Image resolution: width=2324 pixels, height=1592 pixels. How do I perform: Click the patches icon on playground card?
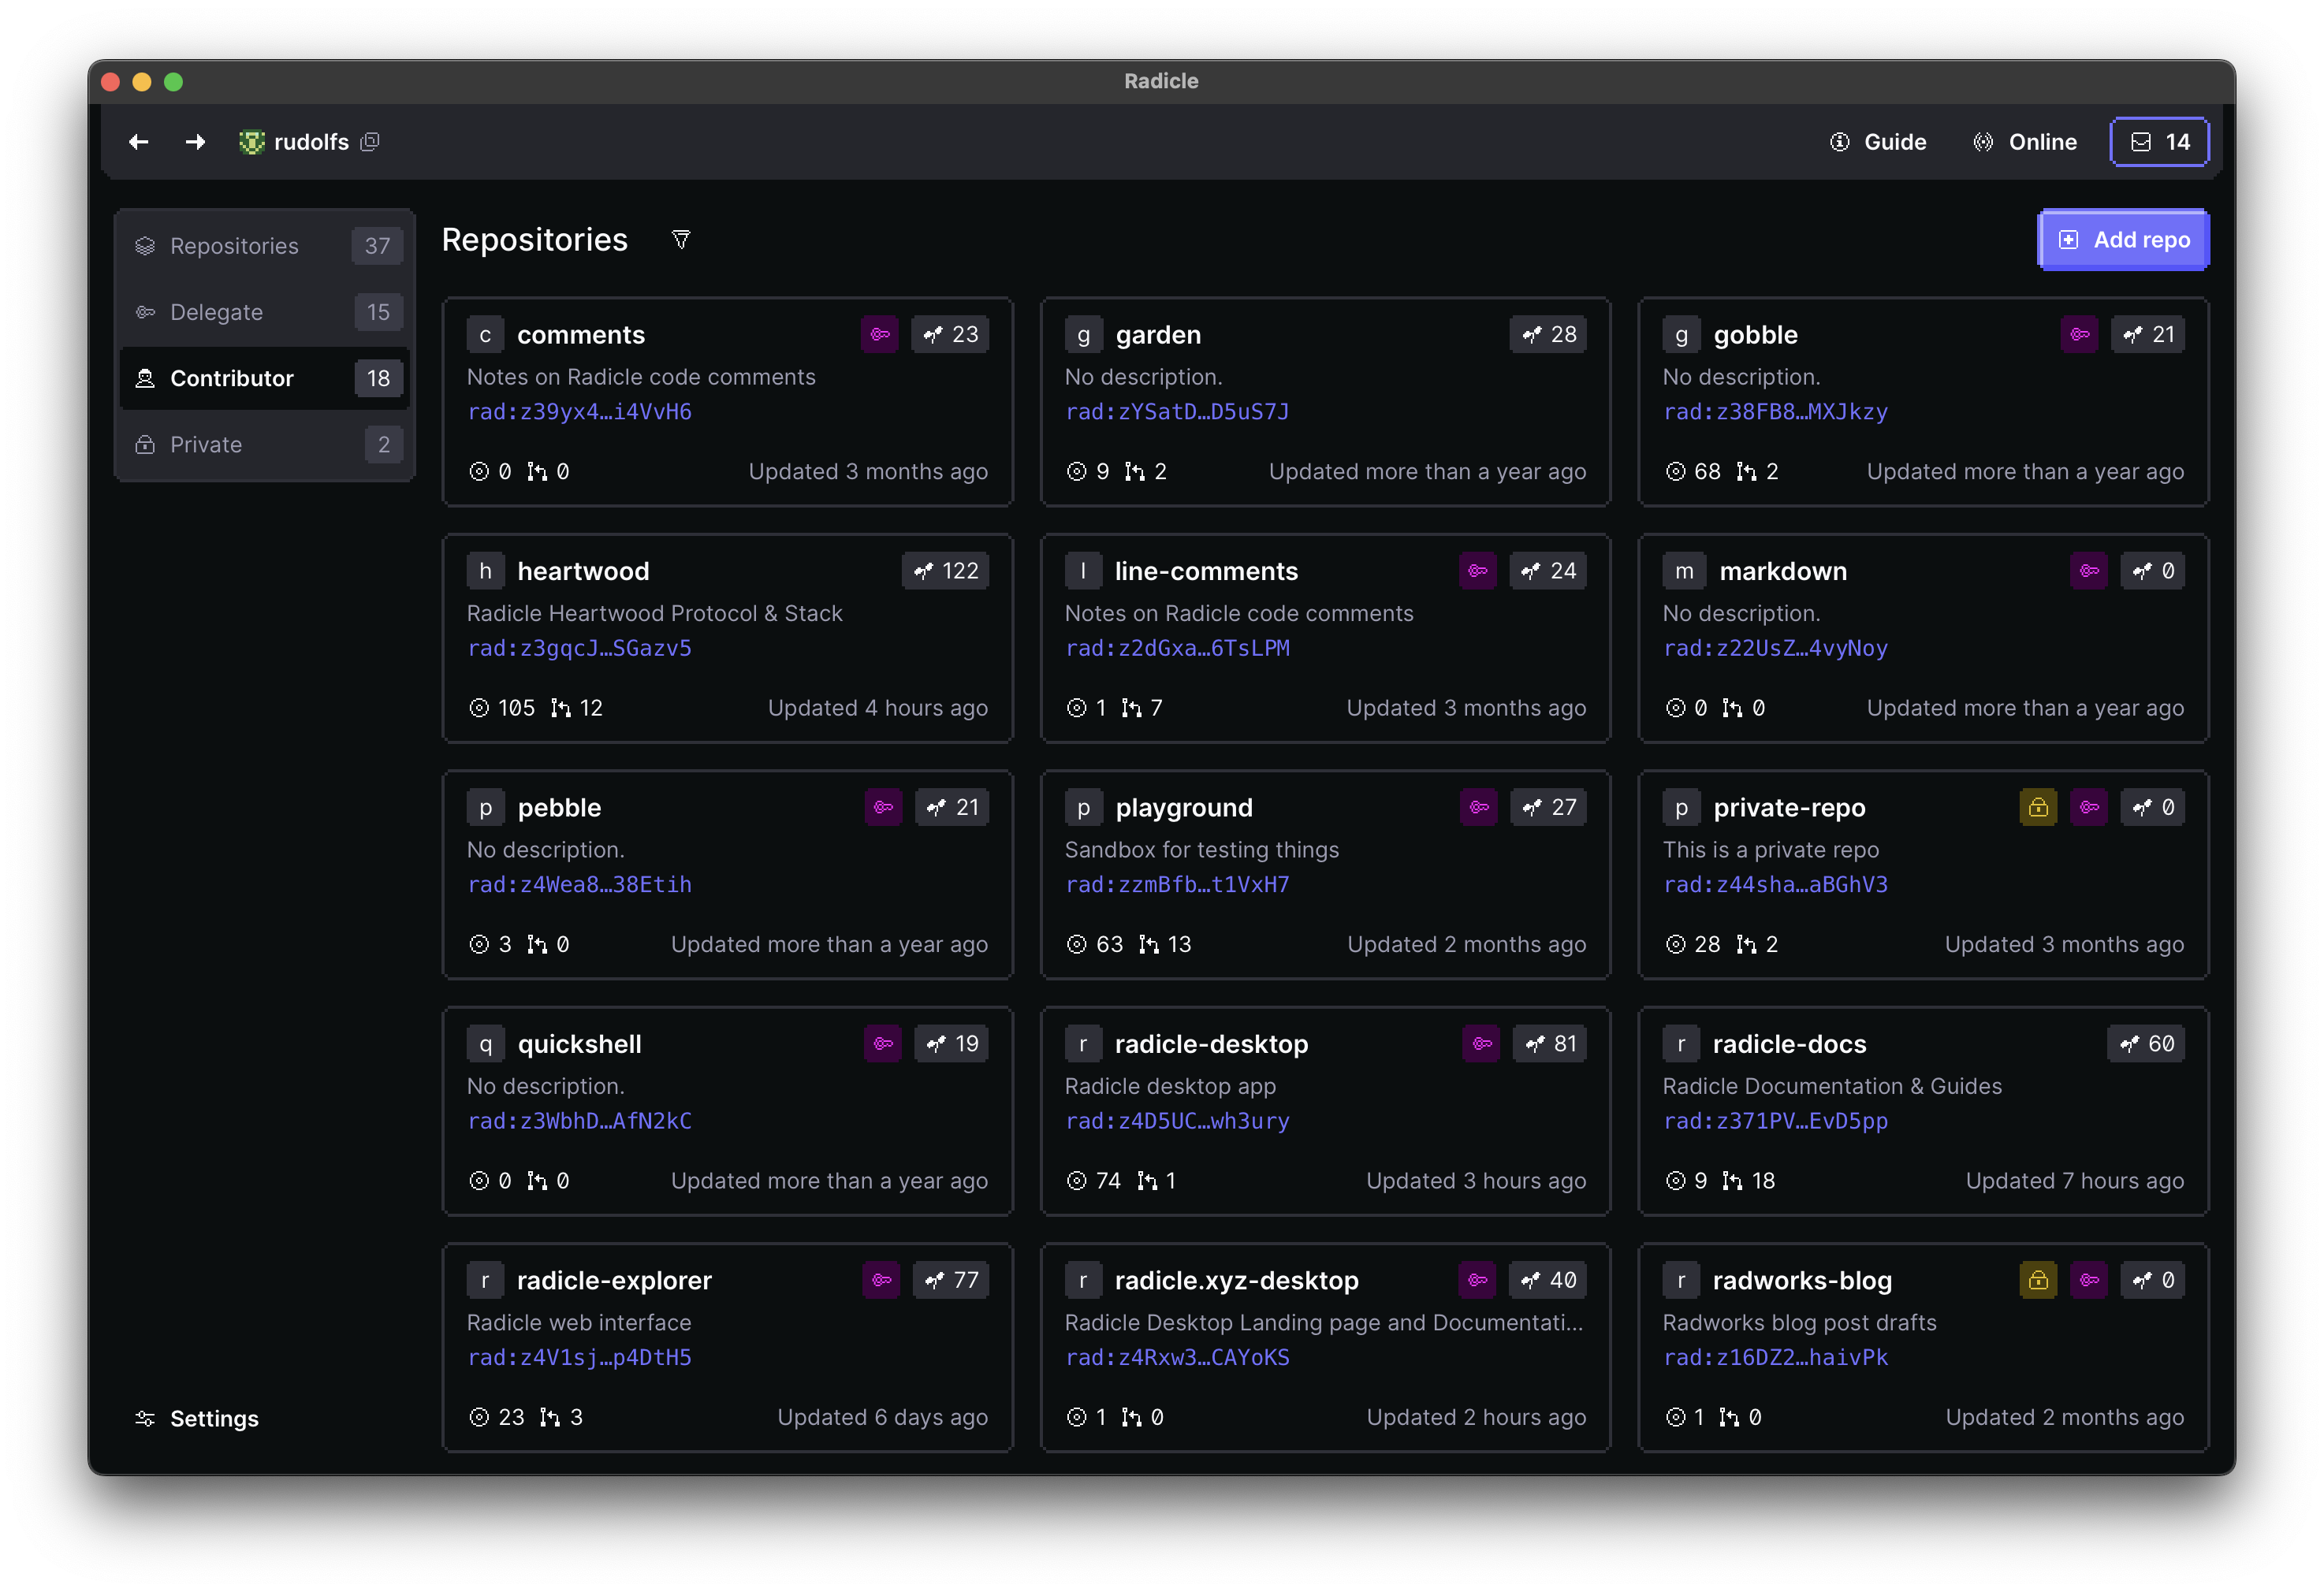point(1149,944)
